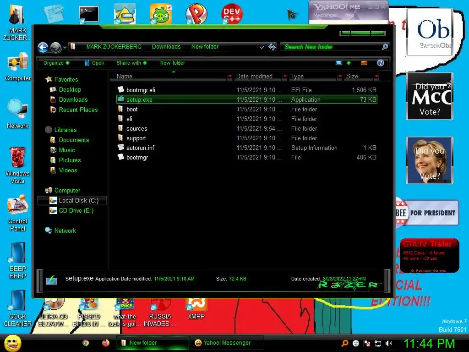Open the Music library
The height and width of the screenshot is (352, 469).
[x=66, y=150]
